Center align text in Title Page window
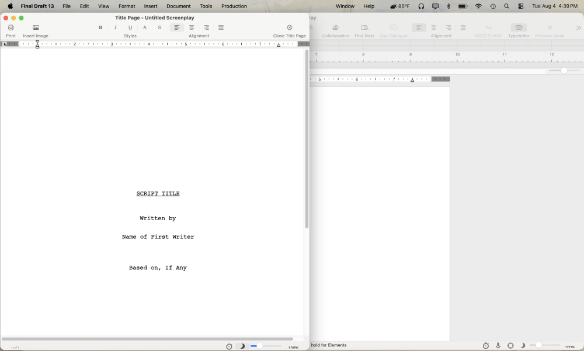 (x=192, y=27)
